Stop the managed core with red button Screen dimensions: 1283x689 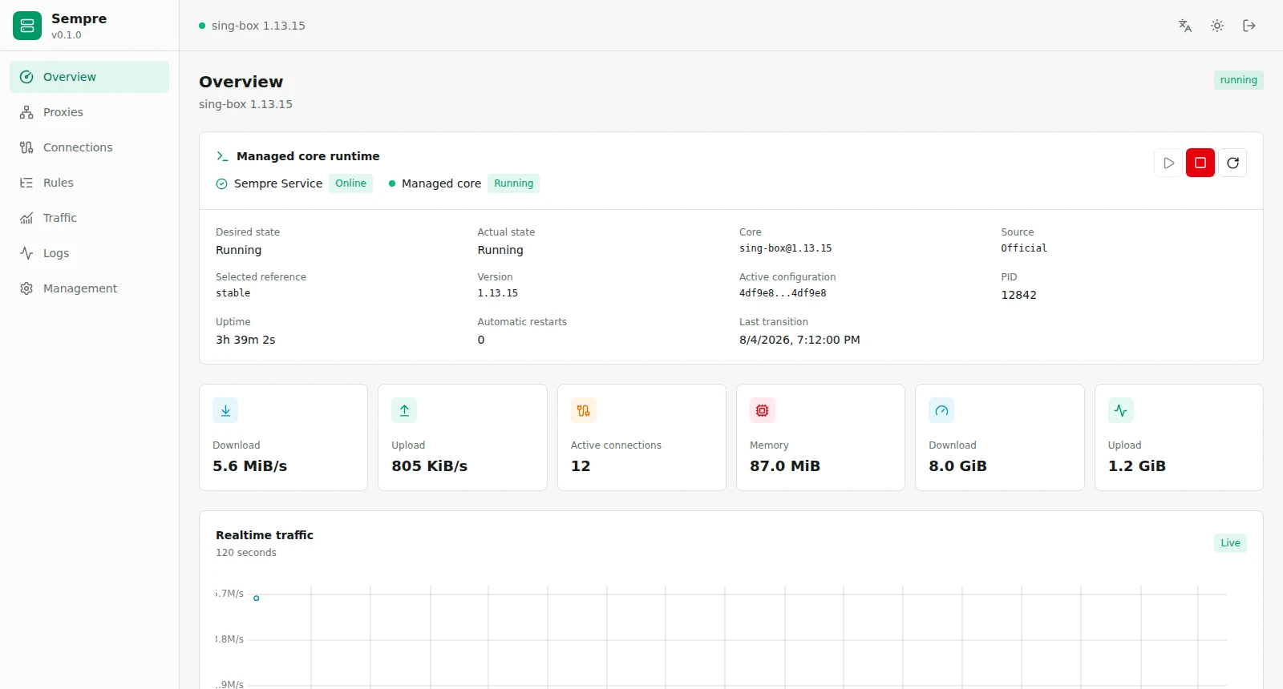(1200, 163)
